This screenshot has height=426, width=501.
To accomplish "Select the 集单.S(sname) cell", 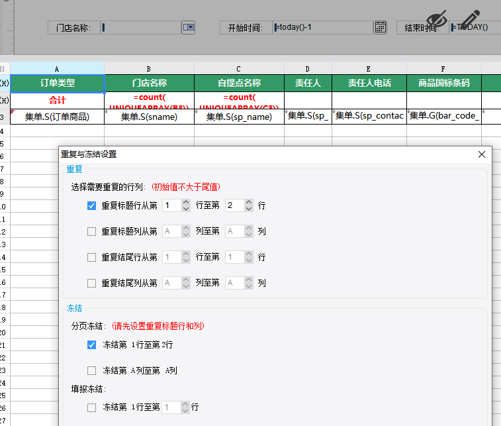I will tap(149, 117).
